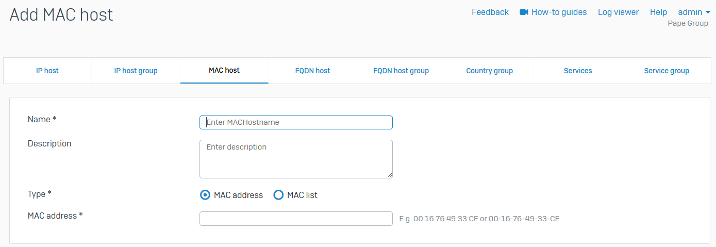The height and width of the screenshot is (247, 716).
Task: Open the How-to guides link
Action: [559, 12]
